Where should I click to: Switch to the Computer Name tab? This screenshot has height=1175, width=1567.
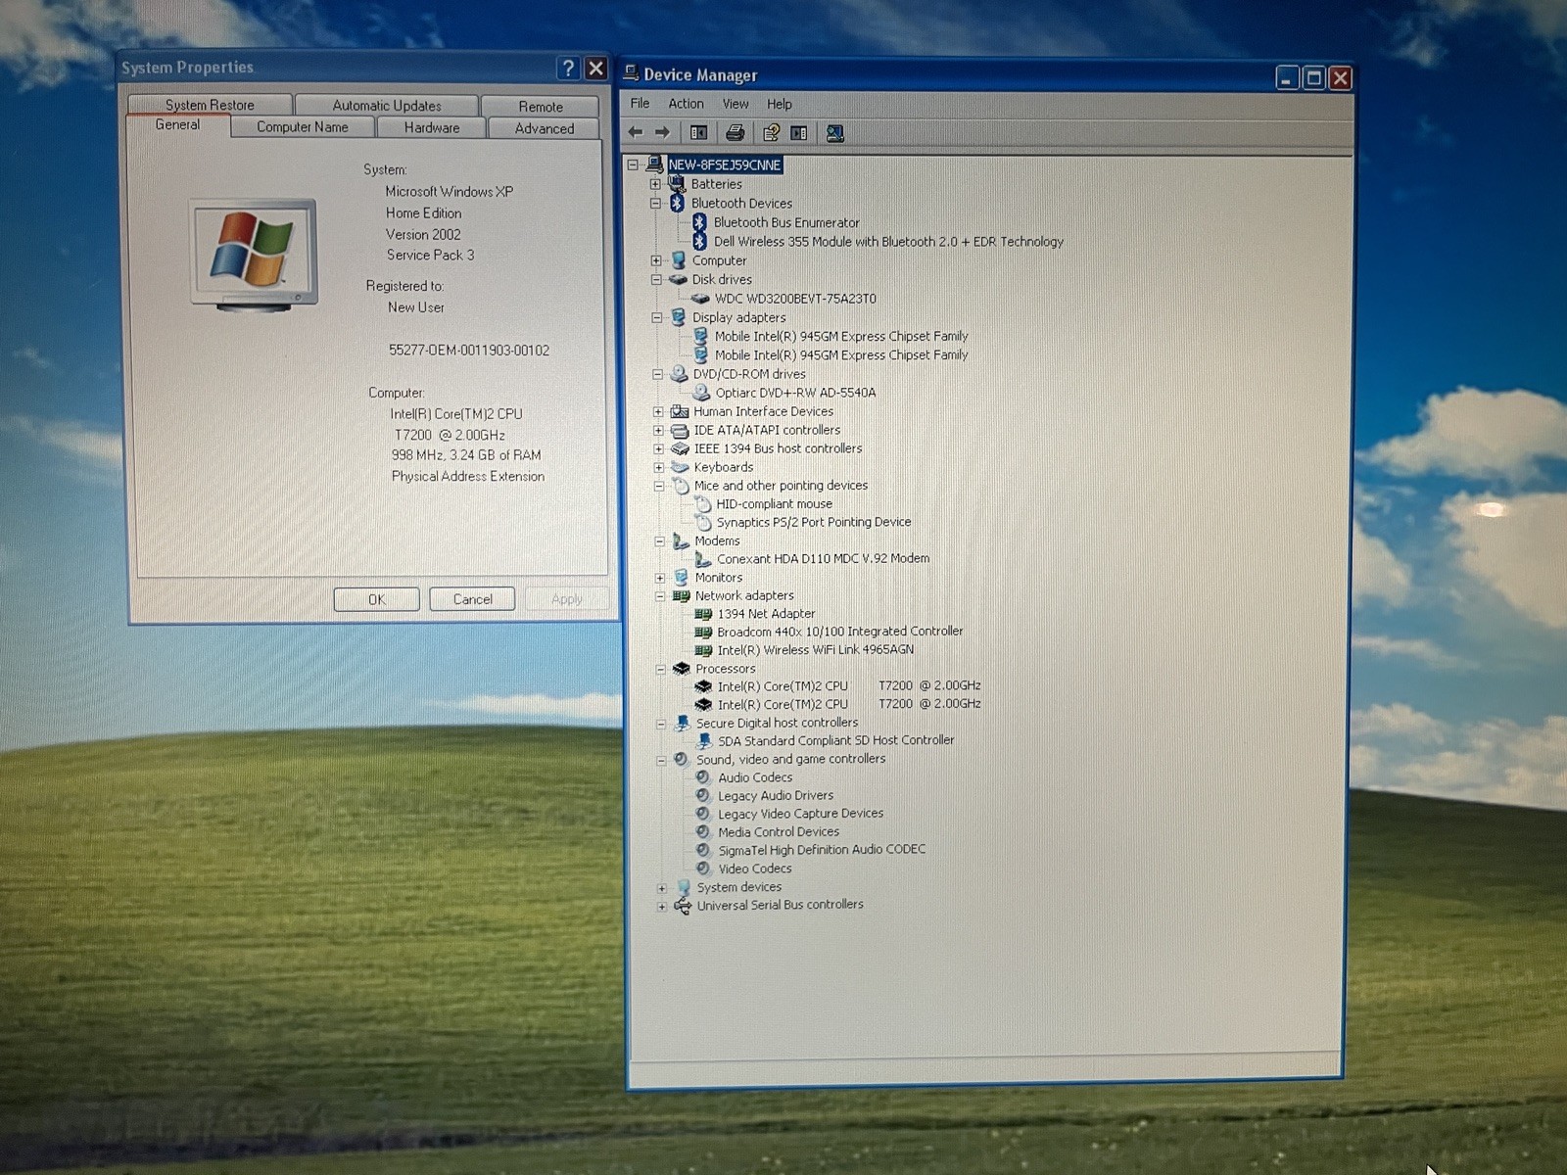point(303,126)
